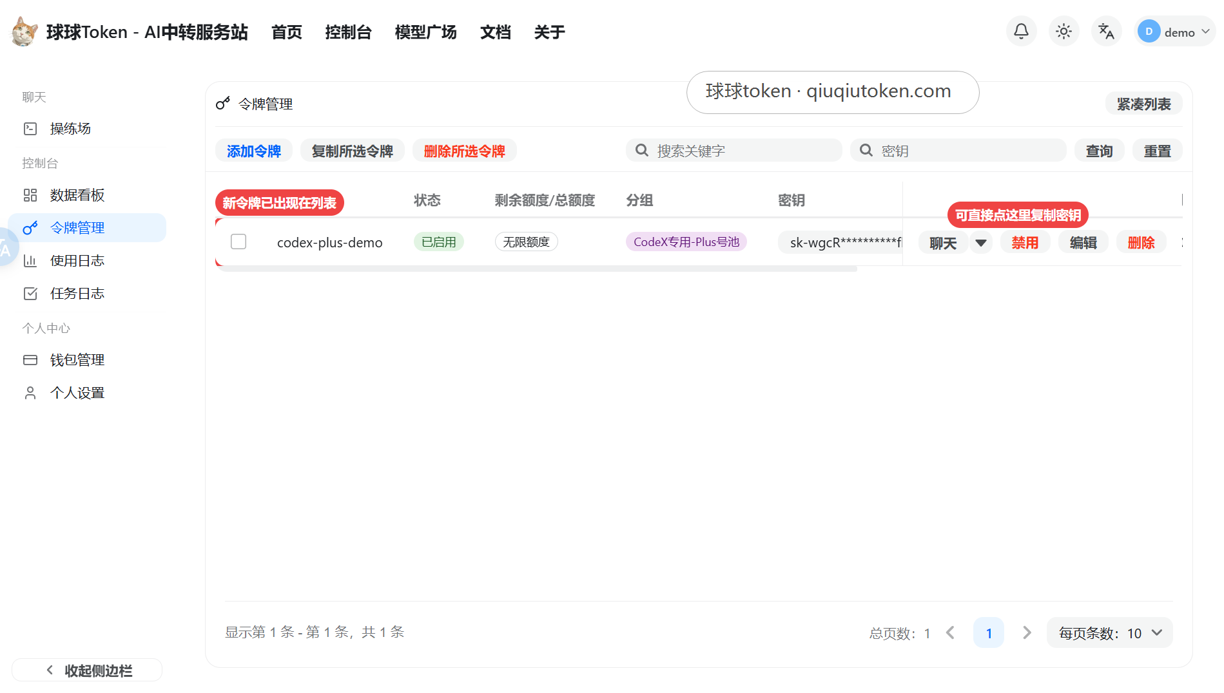Click the demo user avatar
Screen dimensions: 1224x693
(x=1149, y=32)
